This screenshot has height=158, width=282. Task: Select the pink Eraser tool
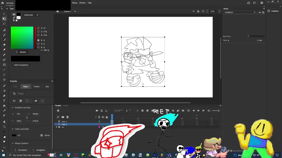pos(4,50)
